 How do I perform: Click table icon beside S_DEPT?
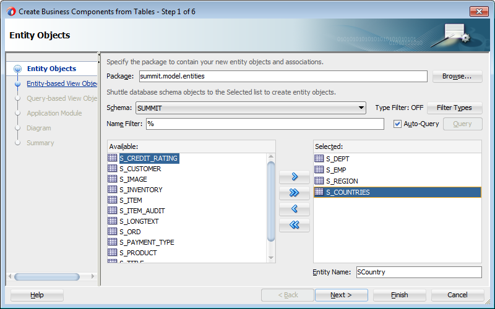click(319, 158)
